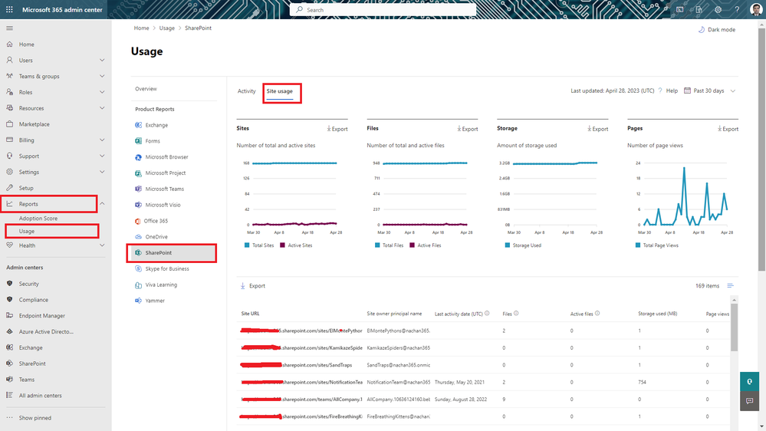
Task: Expand the Resources chevron
Action: click(102, 108)
